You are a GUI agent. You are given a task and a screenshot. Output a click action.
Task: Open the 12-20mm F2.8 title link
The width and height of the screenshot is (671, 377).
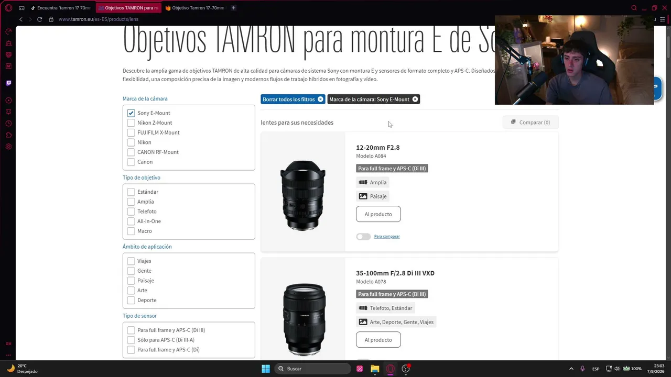[x=378, y=148]
